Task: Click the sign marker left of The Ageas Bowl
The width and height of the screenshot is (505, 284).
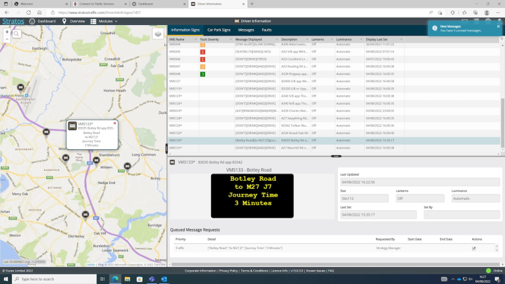Action: pos(66,158)
